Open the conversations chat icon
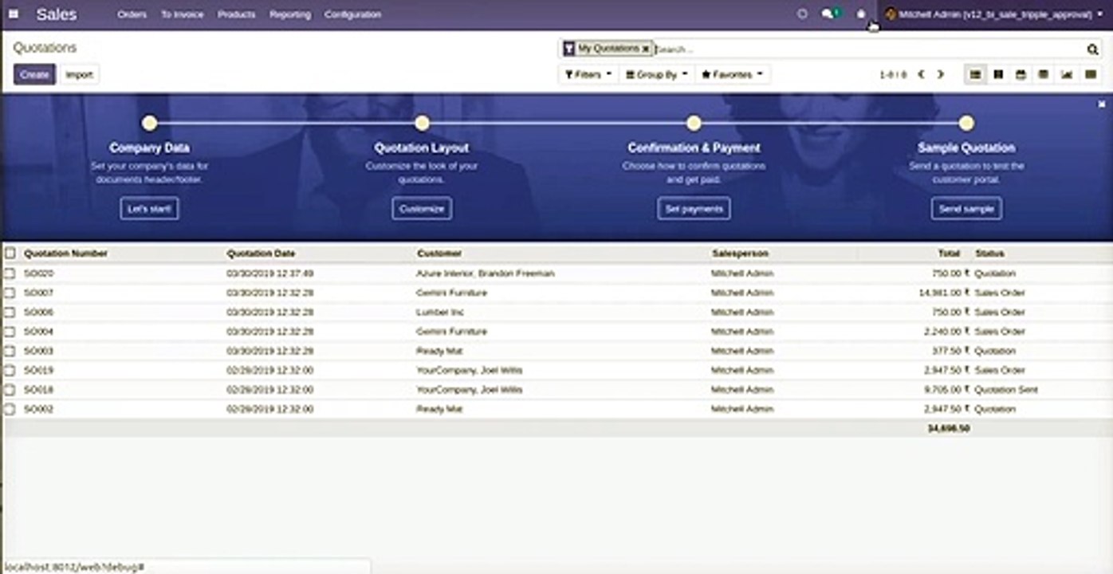Image resolution: width=1113 pixels, height=574 pixels. click(832, 14)
